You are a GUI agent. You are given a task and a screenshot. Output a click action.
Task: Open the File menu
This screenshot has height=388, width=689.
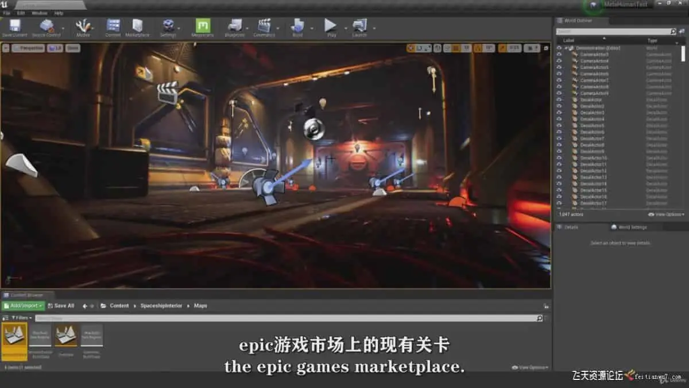click(7, 13)
